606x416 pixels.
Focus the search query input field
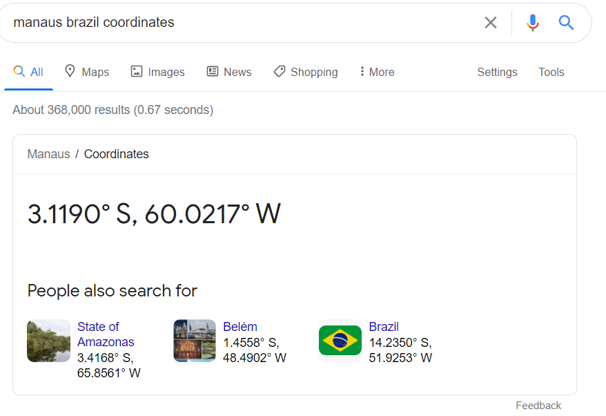pos(242,23)
